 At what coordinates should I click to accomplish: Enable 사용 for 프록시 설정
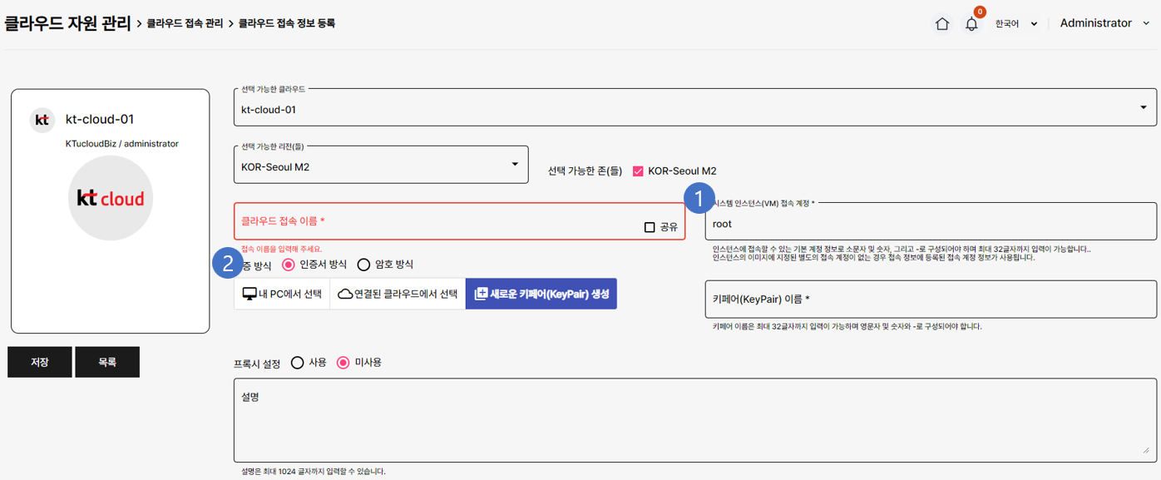click(297, 361)
